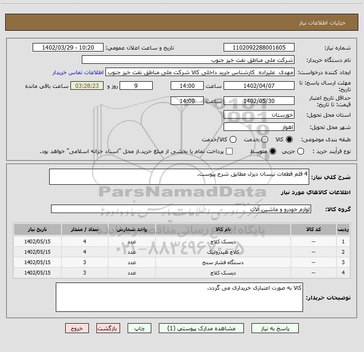This screenshot has height=352, width=364.
Task: Click the کد کالا column header
Action: pos(313,229)
